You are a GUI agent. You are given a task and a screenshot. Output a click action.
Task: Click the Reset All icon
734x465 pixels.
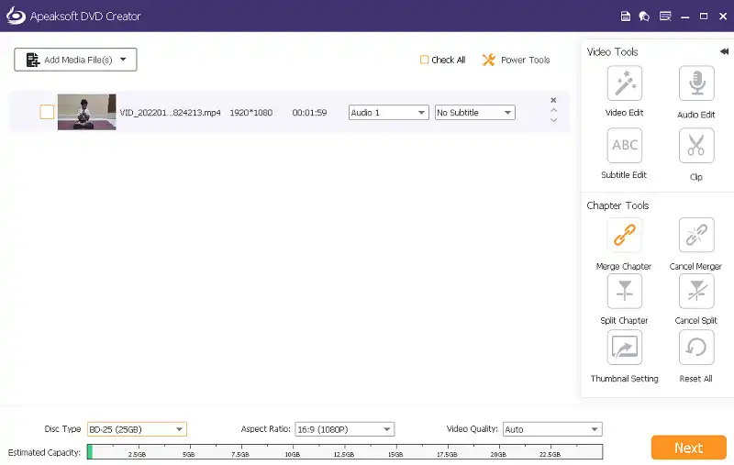pos(695,348)
